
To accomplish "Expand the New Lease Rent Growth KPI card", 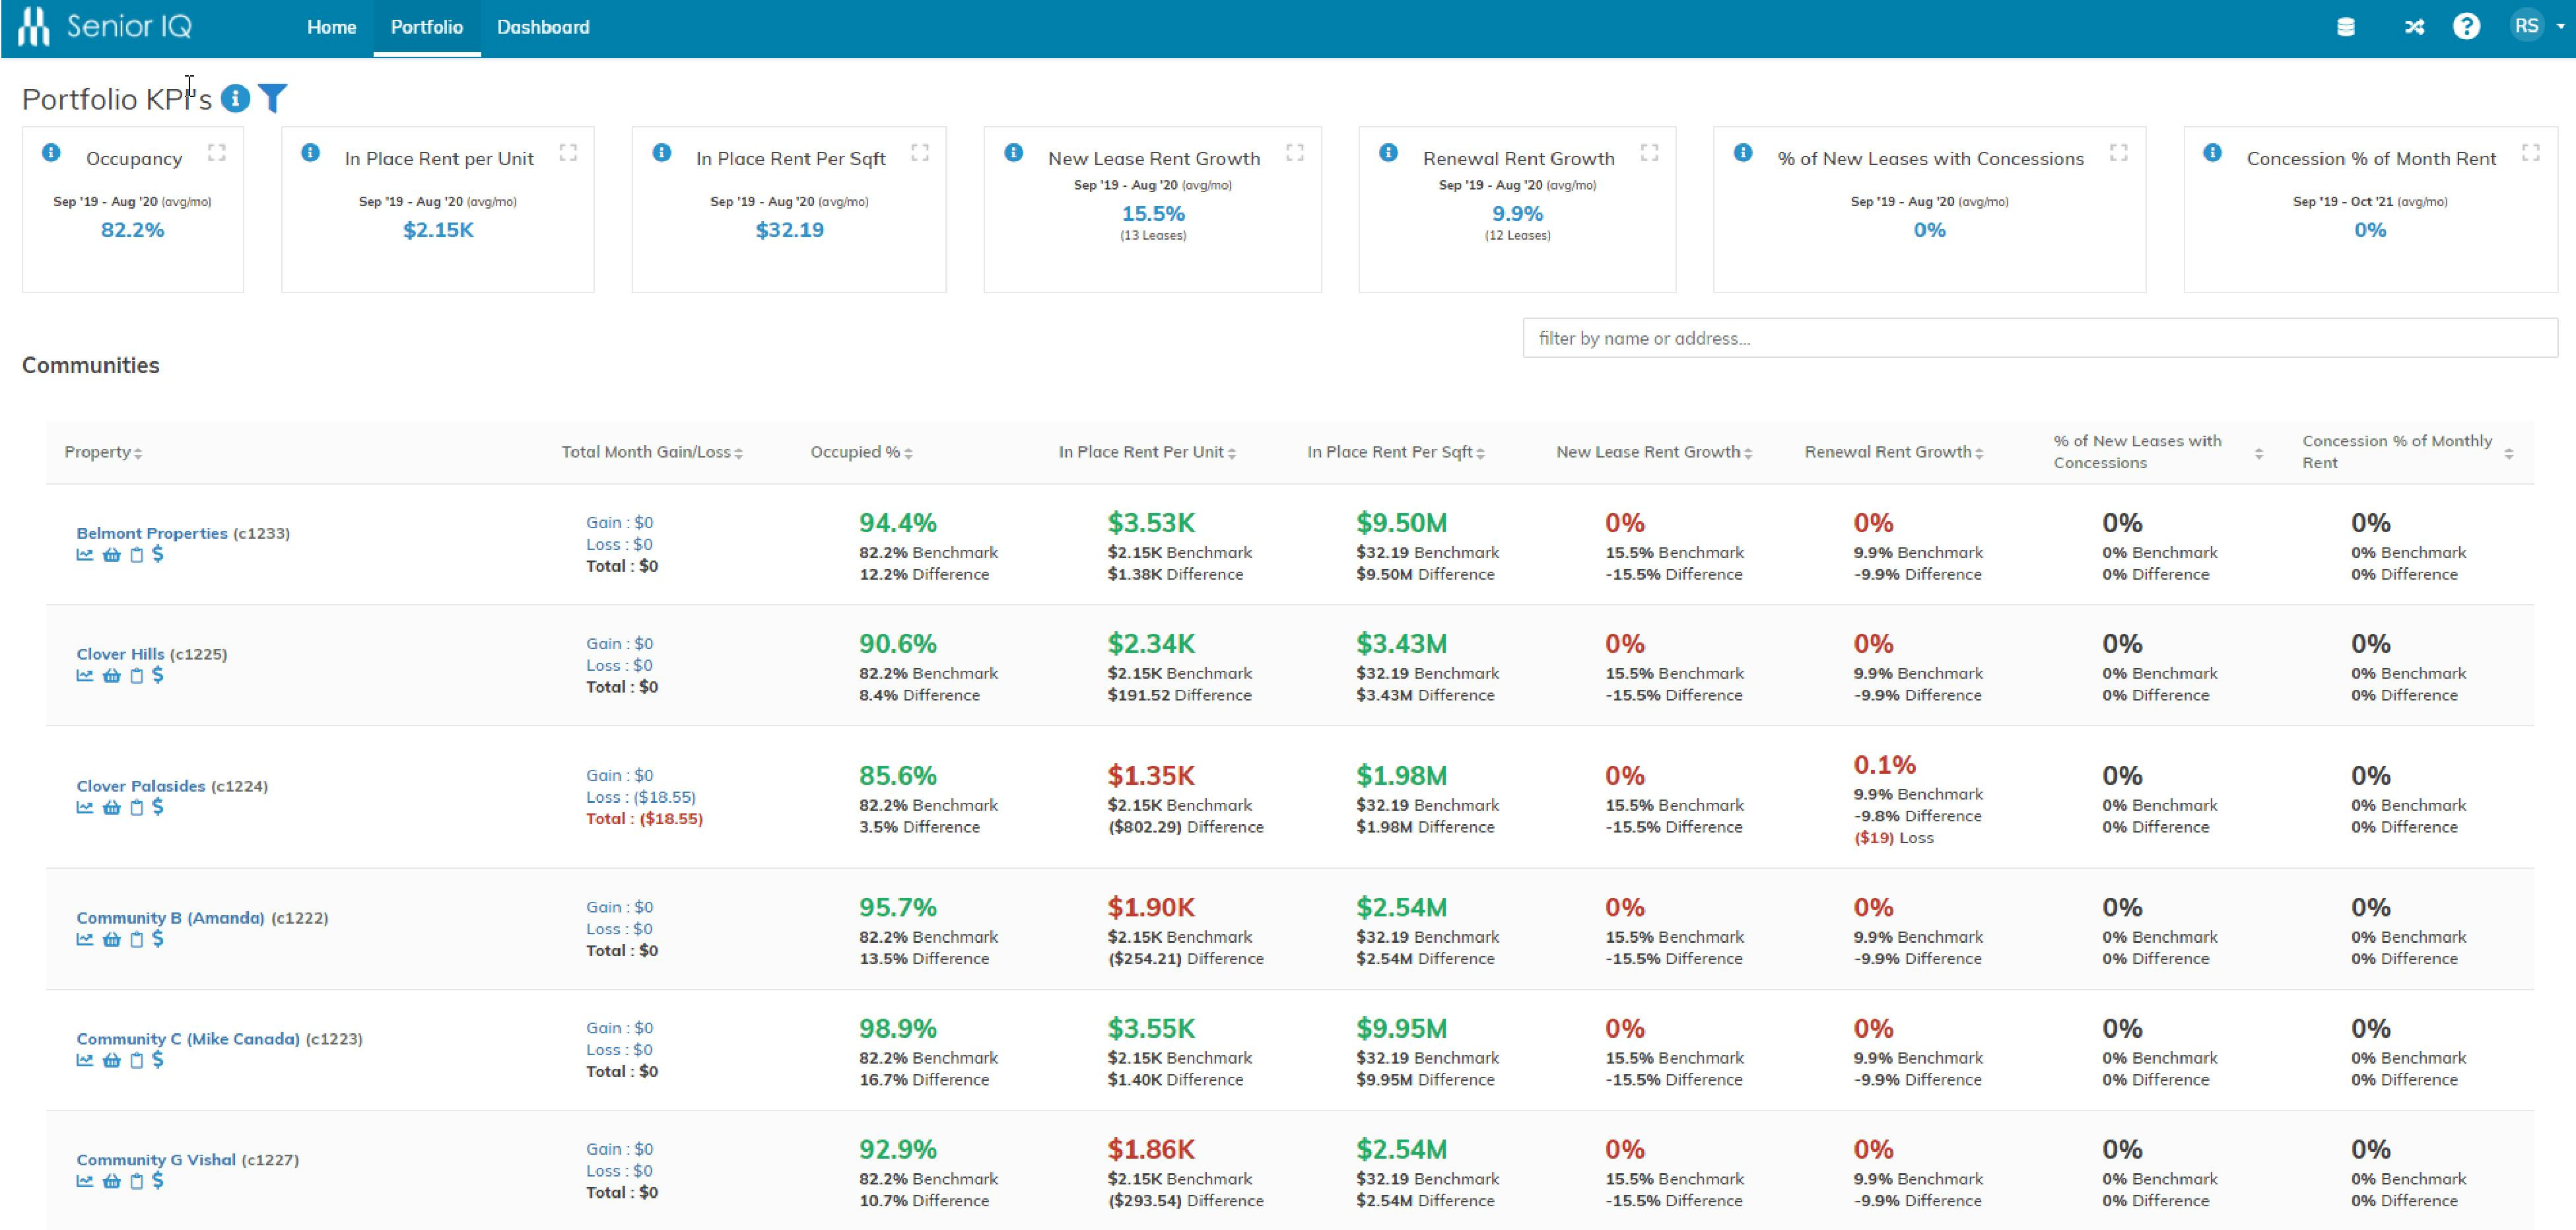I will point(1295,152).
